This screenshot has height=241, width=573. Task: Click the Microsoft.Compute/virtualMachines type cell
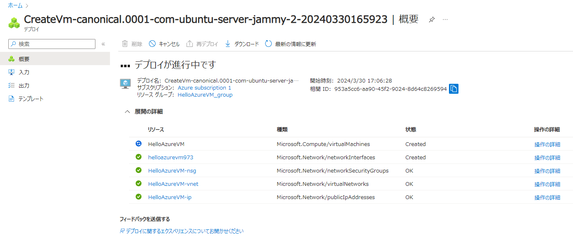(323, 144)
